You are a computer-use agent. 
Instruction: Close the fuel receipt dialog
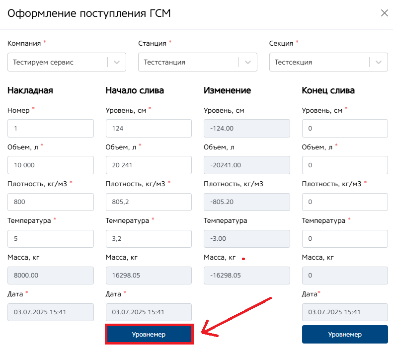tap(384, 13)
